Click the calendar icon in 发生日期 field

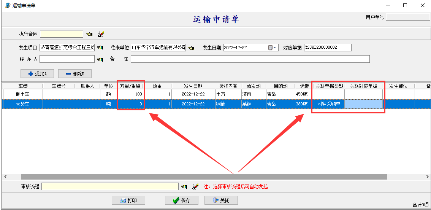coord(271,48)
